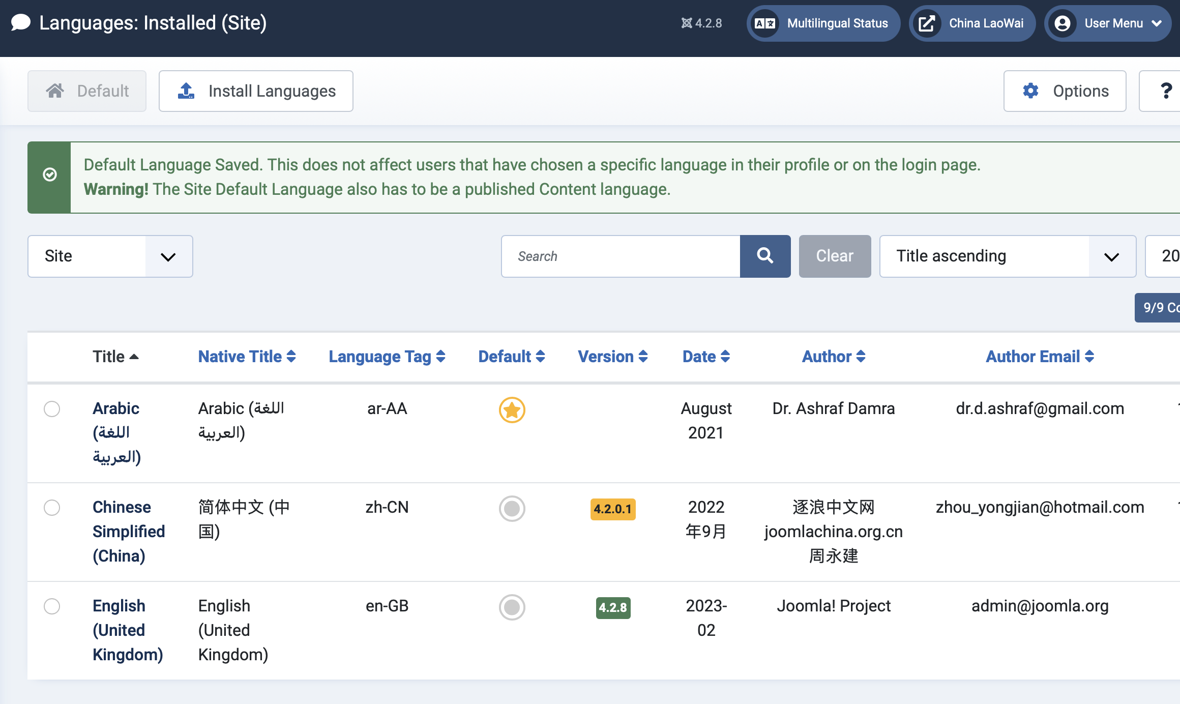Select the Chinese Simplified row radio button
Screen dimensions: 1180x704
(52, 508)
